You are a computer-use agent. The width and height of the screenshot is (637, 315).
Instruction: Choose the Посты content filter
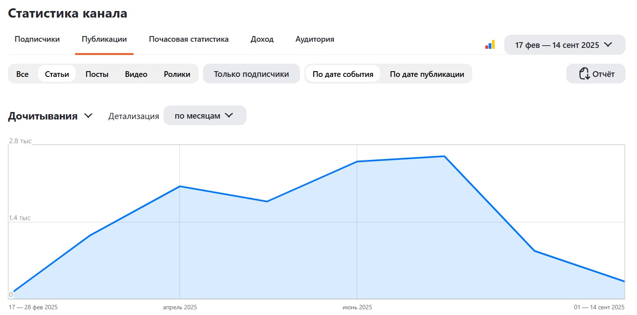pos(97,74)
